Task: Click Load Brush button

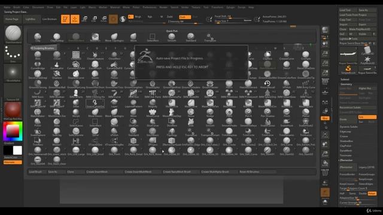Action: point(37,172)
